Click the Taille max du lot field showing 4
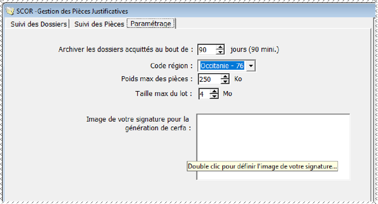378x204 pixels. 204,94
